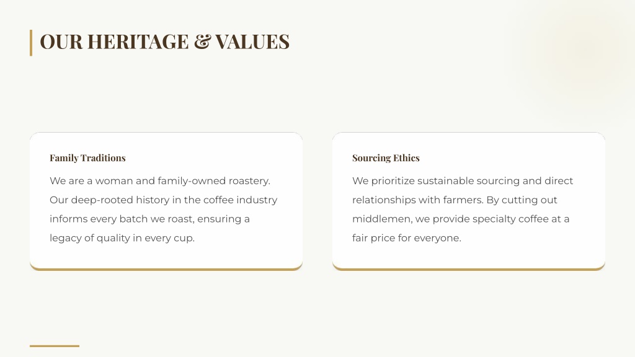This screenshot has height=357, width=635.
Task: Click the sustainable sourcing and direct sentence
Action: [463, 181]
